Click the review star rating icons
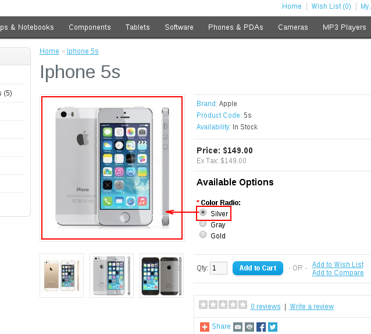This screenshot has height=334, width=371. click(x=223, y=305)
